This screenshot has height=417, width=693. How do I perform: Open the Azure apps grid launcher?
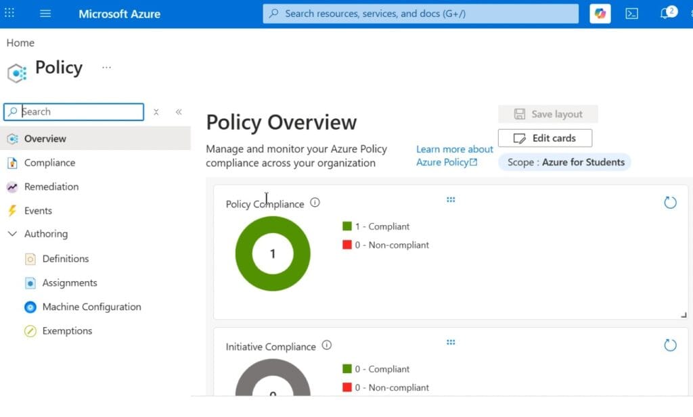click(9, 13)
